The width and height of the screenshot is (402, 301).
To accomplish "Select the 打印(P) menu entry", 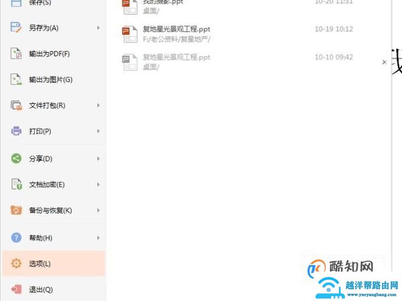I will click(x=54, y=131).
